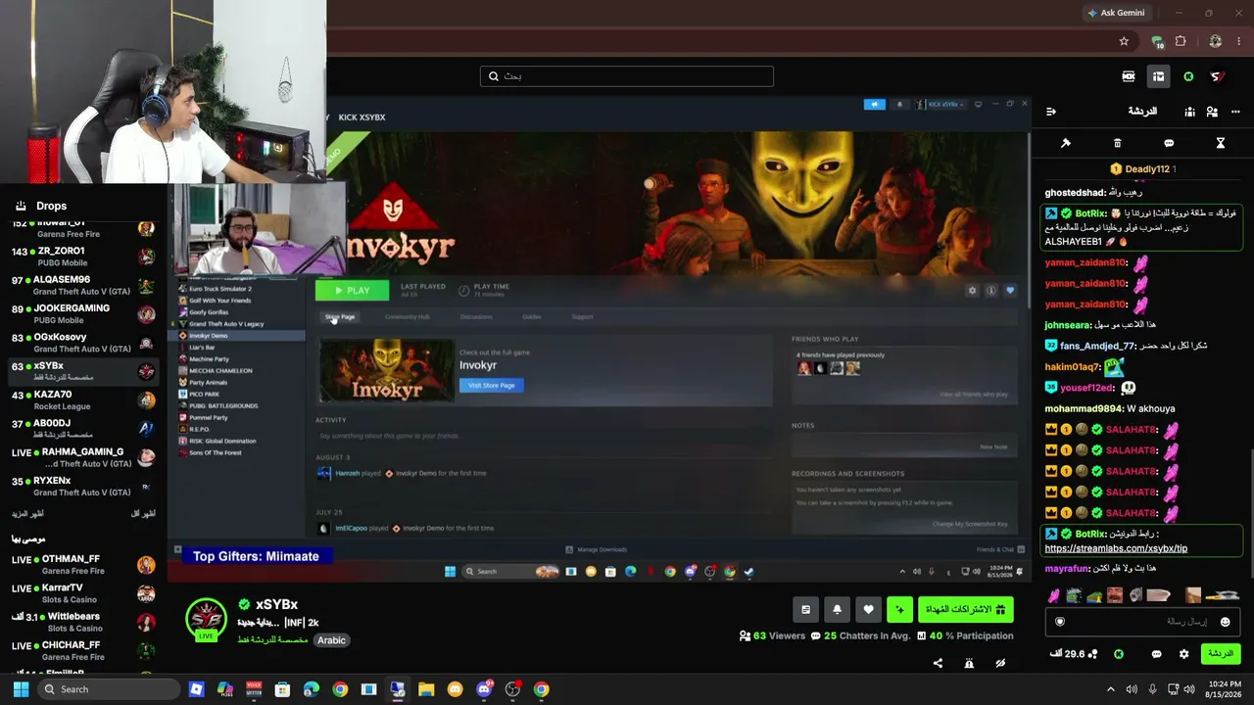Click the green sparkle subscribe button
The image size is (1254, 705).
tap(899, 609)
